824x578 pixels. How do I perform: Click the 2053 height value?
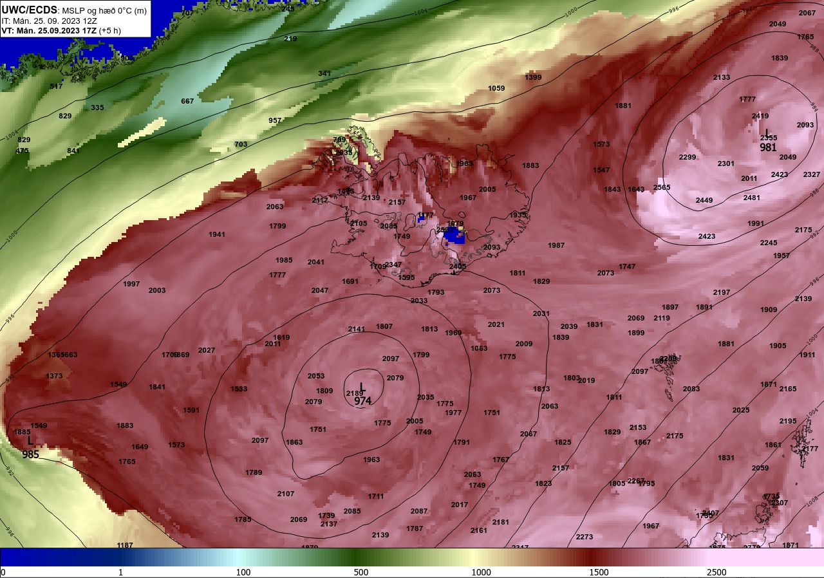[x=316, y=376]
